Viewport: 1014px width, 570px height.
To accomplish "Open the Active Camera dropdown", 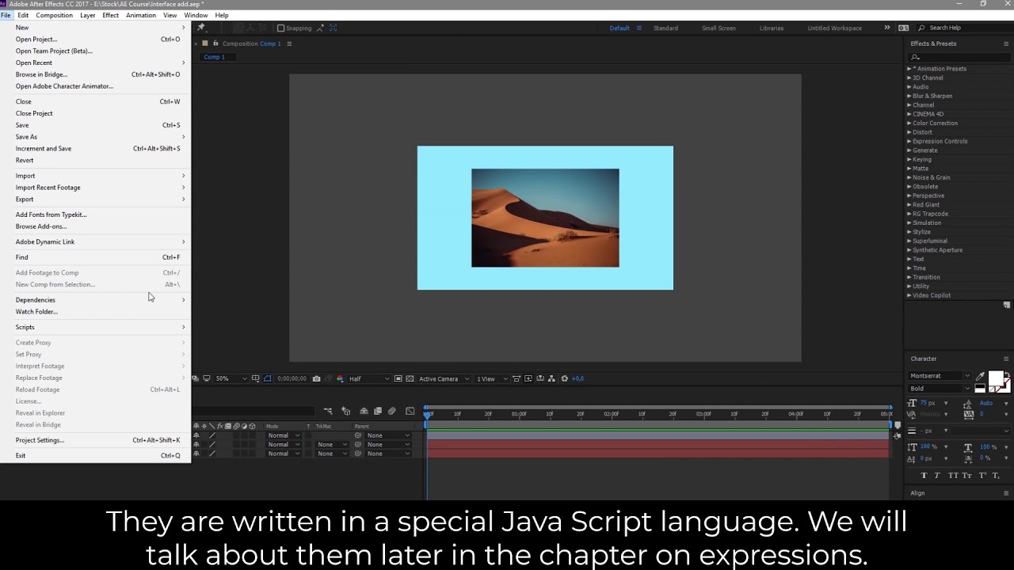I will 444,378.
